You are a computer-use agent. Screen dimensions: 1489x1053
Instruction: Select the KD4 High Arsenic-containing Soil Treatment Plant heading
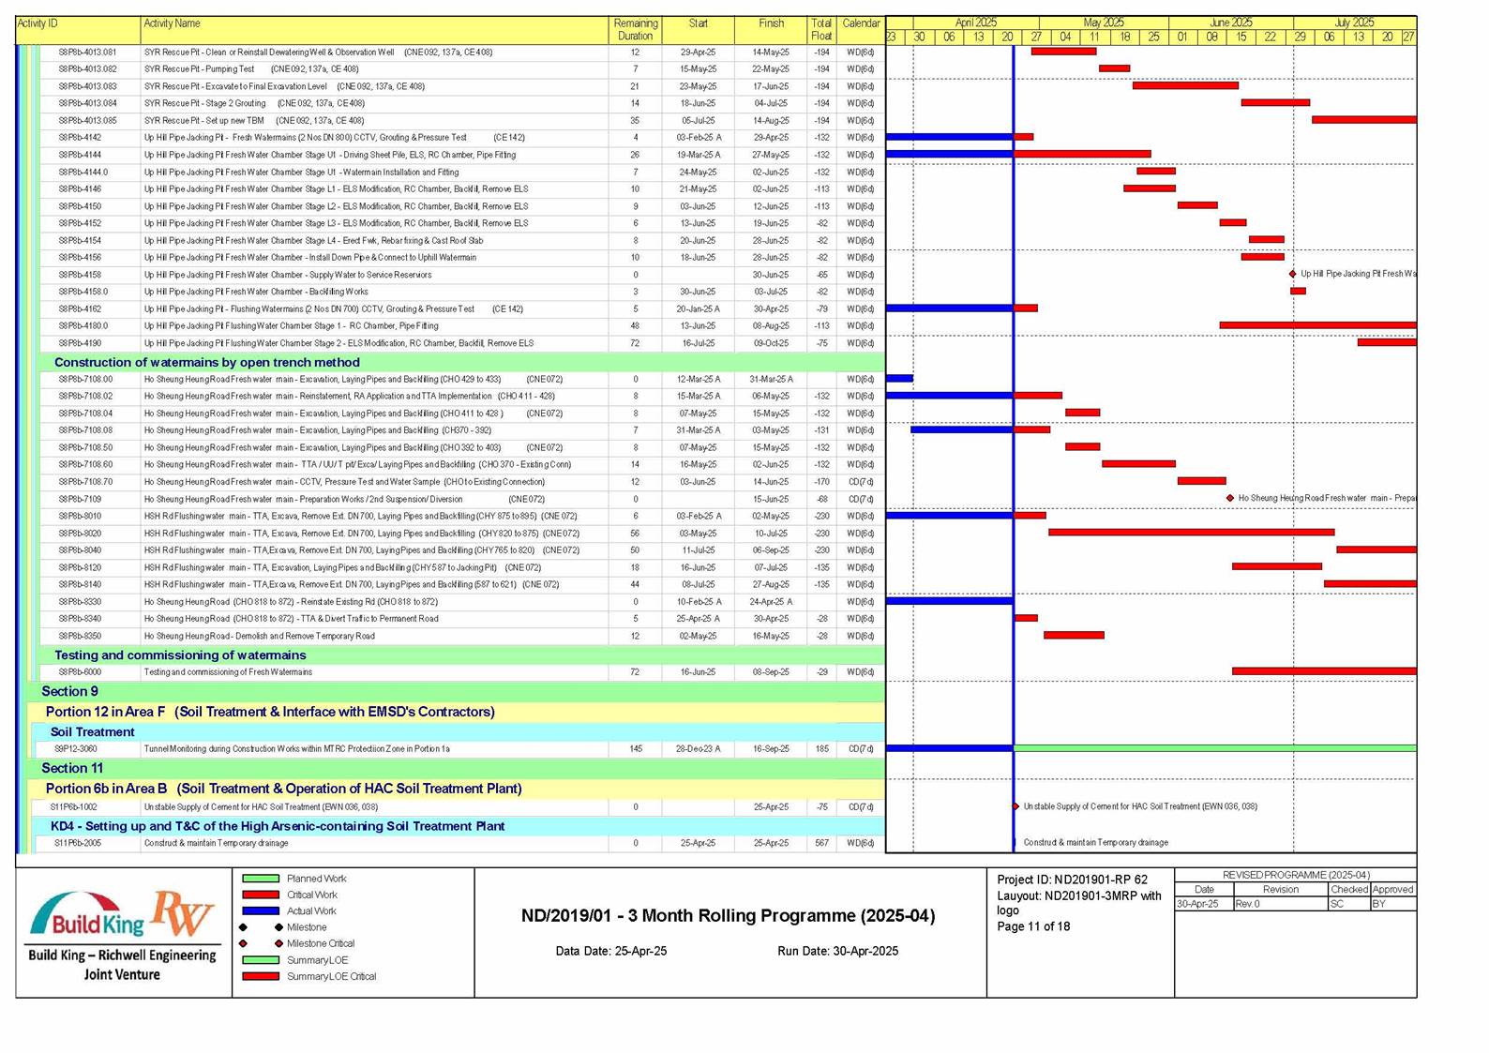click(x=459, y=826)
